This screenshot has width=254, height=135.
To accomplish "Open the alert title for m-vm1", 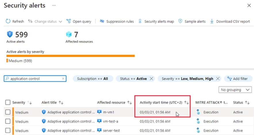I will coord(71,112).
